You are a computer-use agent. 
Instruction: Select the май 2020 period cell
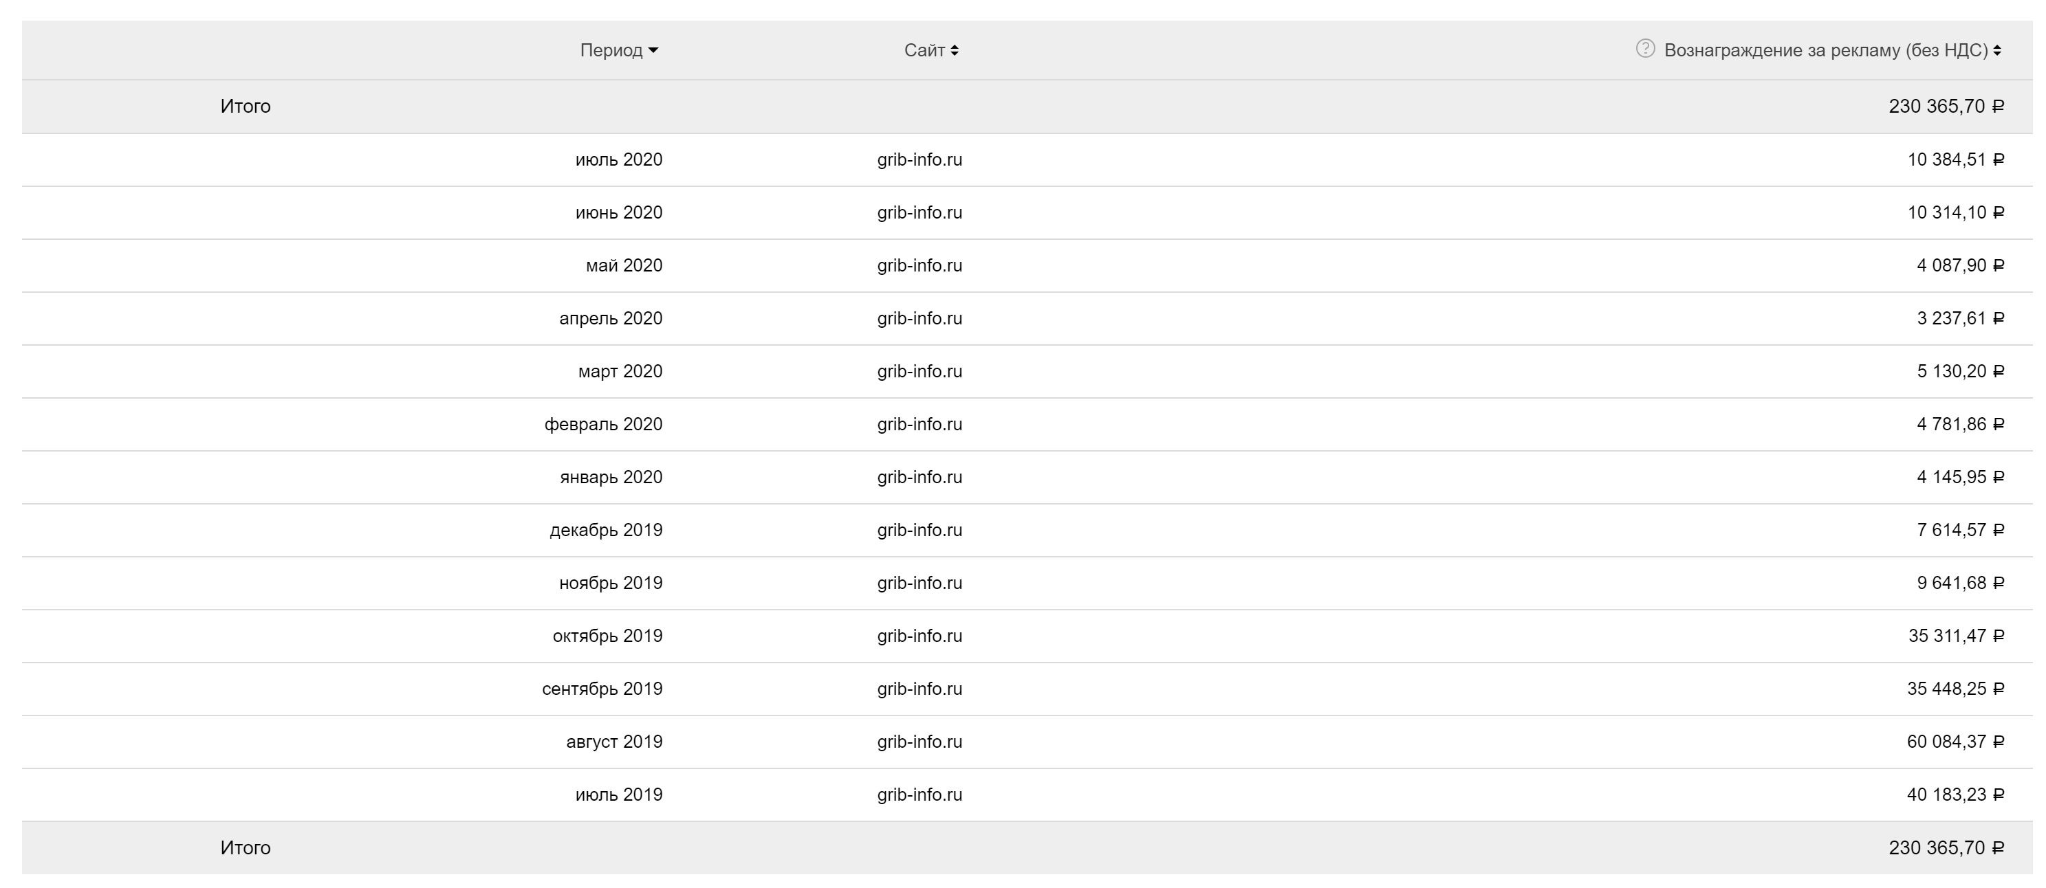pyautogui.click(x=624, y=265)
